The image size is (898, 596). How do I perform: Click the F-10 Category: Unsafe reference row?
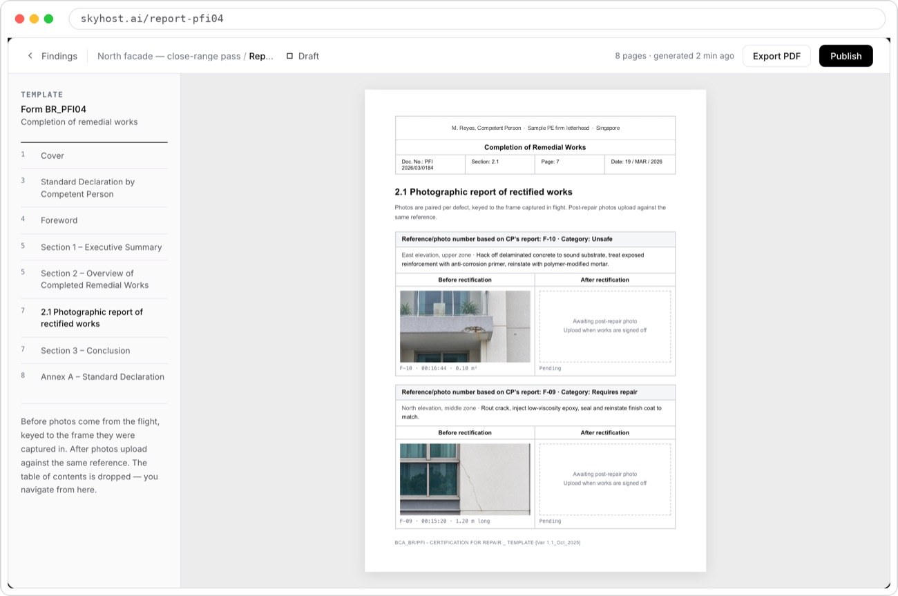click(x=535, y=239)
